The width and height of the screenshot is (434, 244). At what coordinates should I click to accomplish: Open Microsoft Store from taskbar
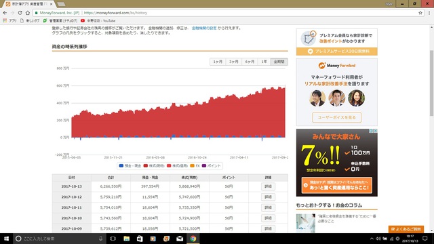pyautogui.click(x=140, y=239)
